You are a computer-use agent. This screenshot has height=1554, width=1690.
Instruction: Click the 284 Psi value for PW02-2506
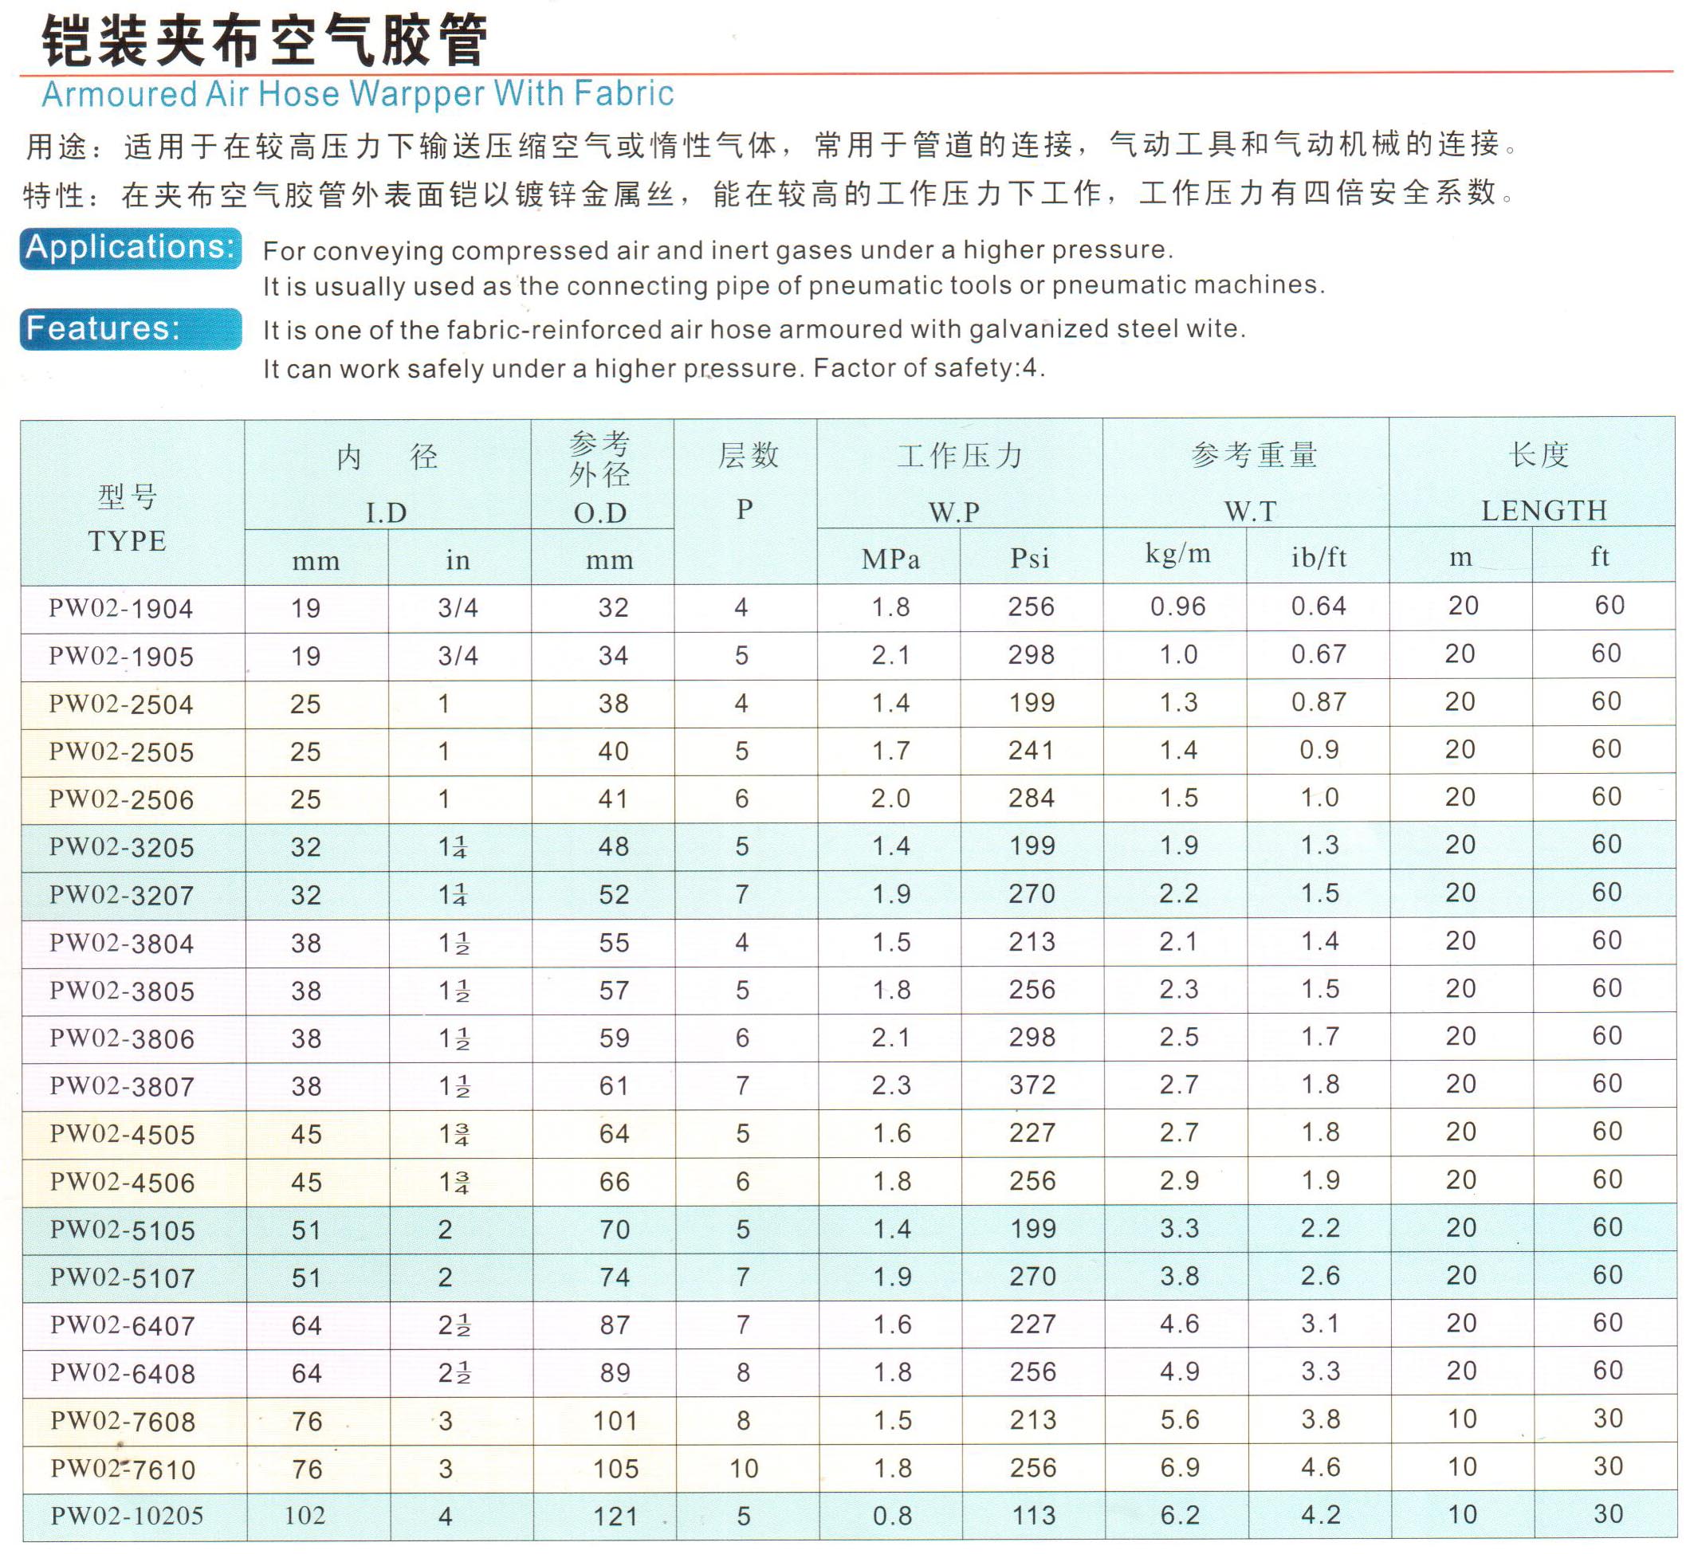coord(1032,798)
